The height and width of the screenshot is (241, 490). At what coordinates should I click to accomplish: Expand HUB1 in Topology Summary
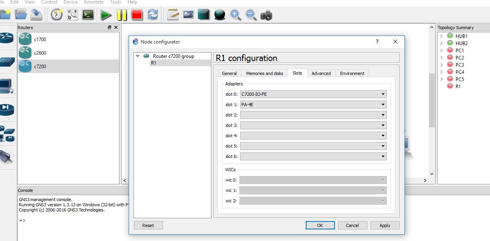pyautogui.click(x=441, y=36)
